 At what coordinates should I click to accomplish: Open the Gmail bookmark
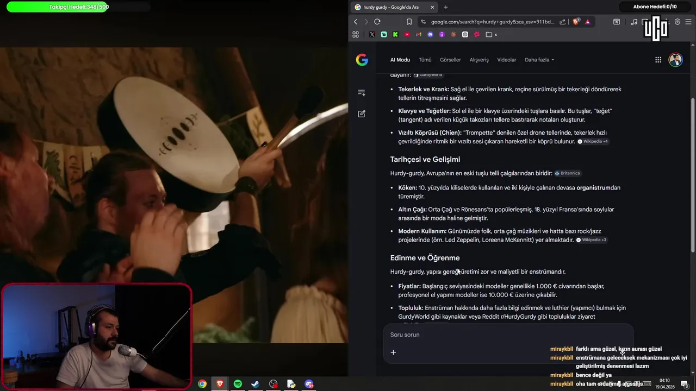(419, 34)
